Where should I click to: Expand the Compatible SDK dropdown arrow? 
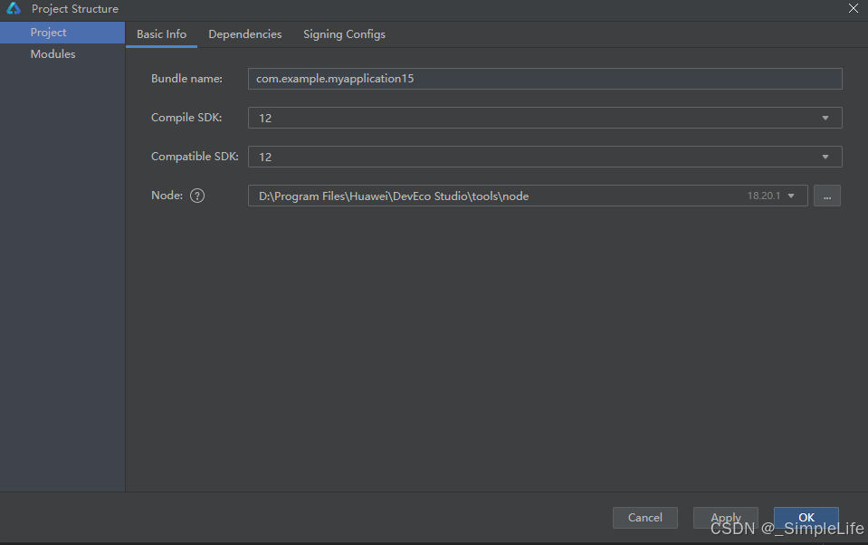coord(825,157)
